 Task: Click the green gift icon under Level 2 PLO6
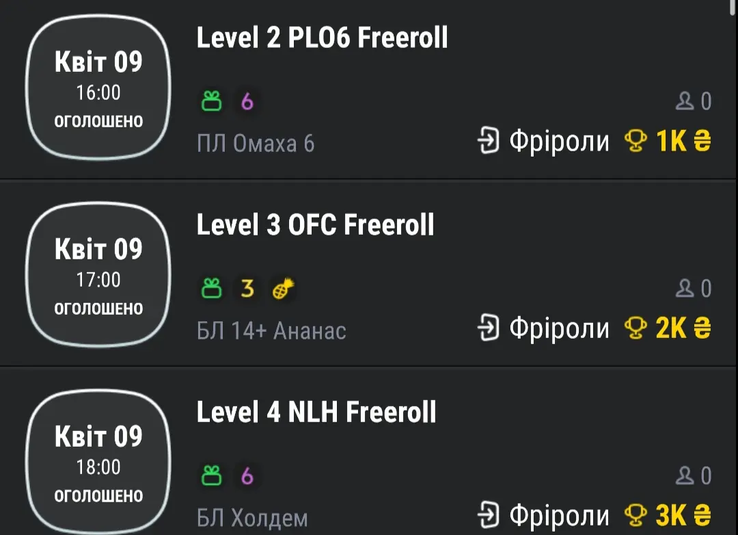211,102
